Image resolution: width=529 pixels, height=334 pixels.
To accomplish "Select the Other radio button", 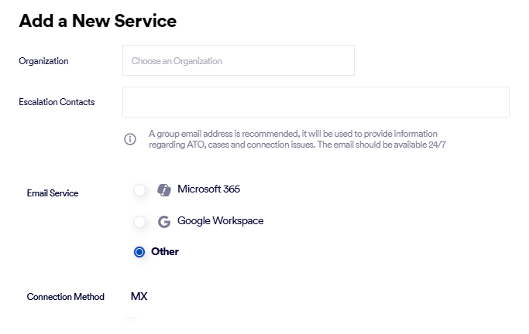I will (139, 252).
